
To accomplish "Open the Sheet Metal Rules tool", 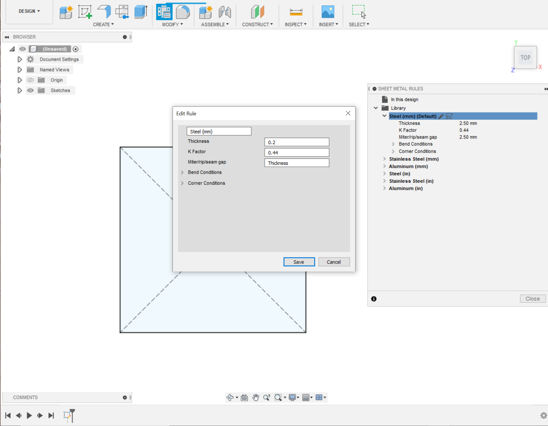I will tap(164, 12).
